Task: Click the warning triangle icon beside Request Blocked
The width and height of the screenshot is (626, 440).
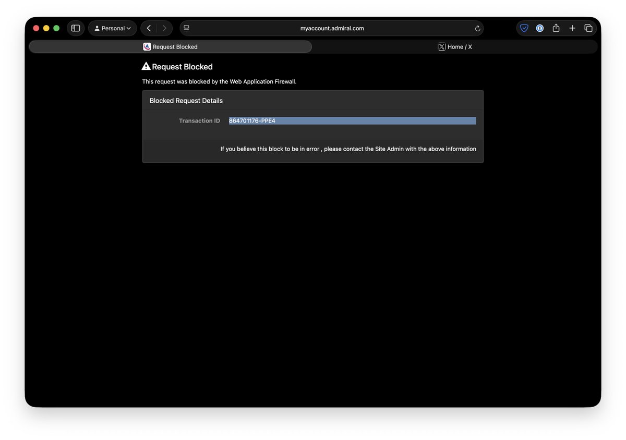Action: [x=146, y=66]
